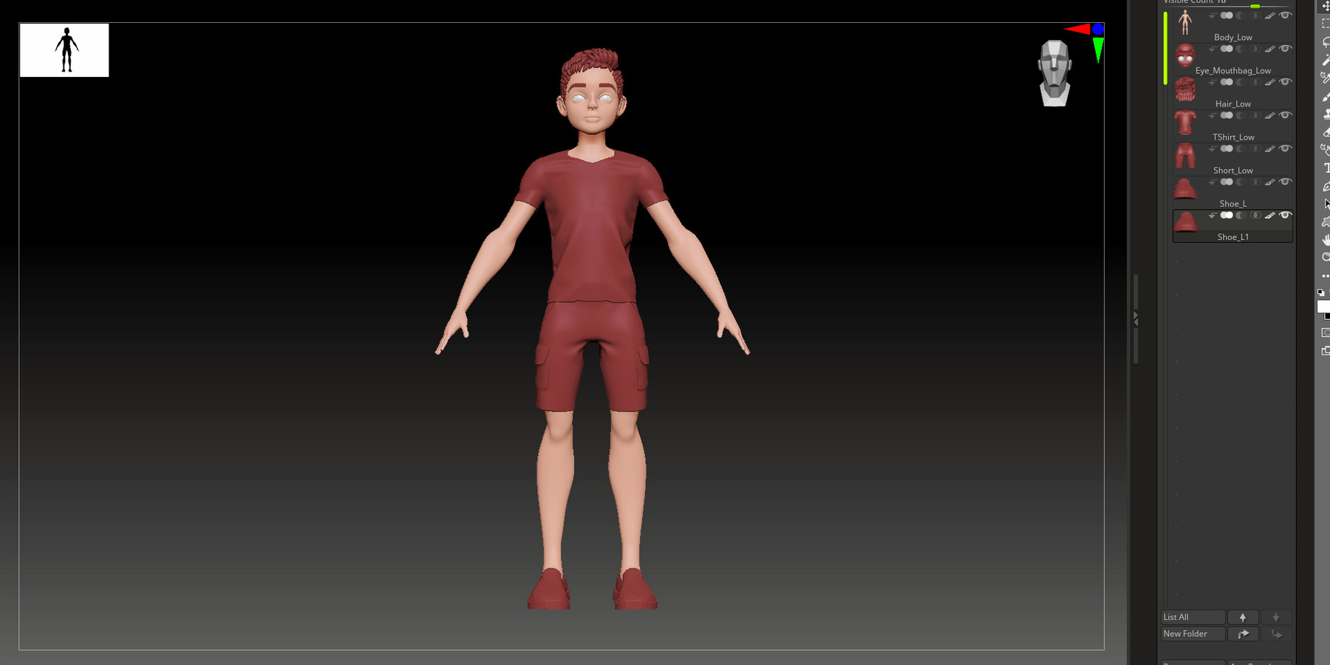Image resolution: width=1330 pixels, height=665 pixels.
Task: Set Body_Low to boolean subtract mode
Action: click(x=1241, y=16)
